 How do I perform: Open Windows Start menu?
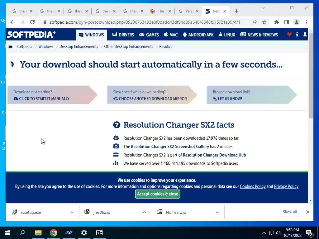coord(7,233)
